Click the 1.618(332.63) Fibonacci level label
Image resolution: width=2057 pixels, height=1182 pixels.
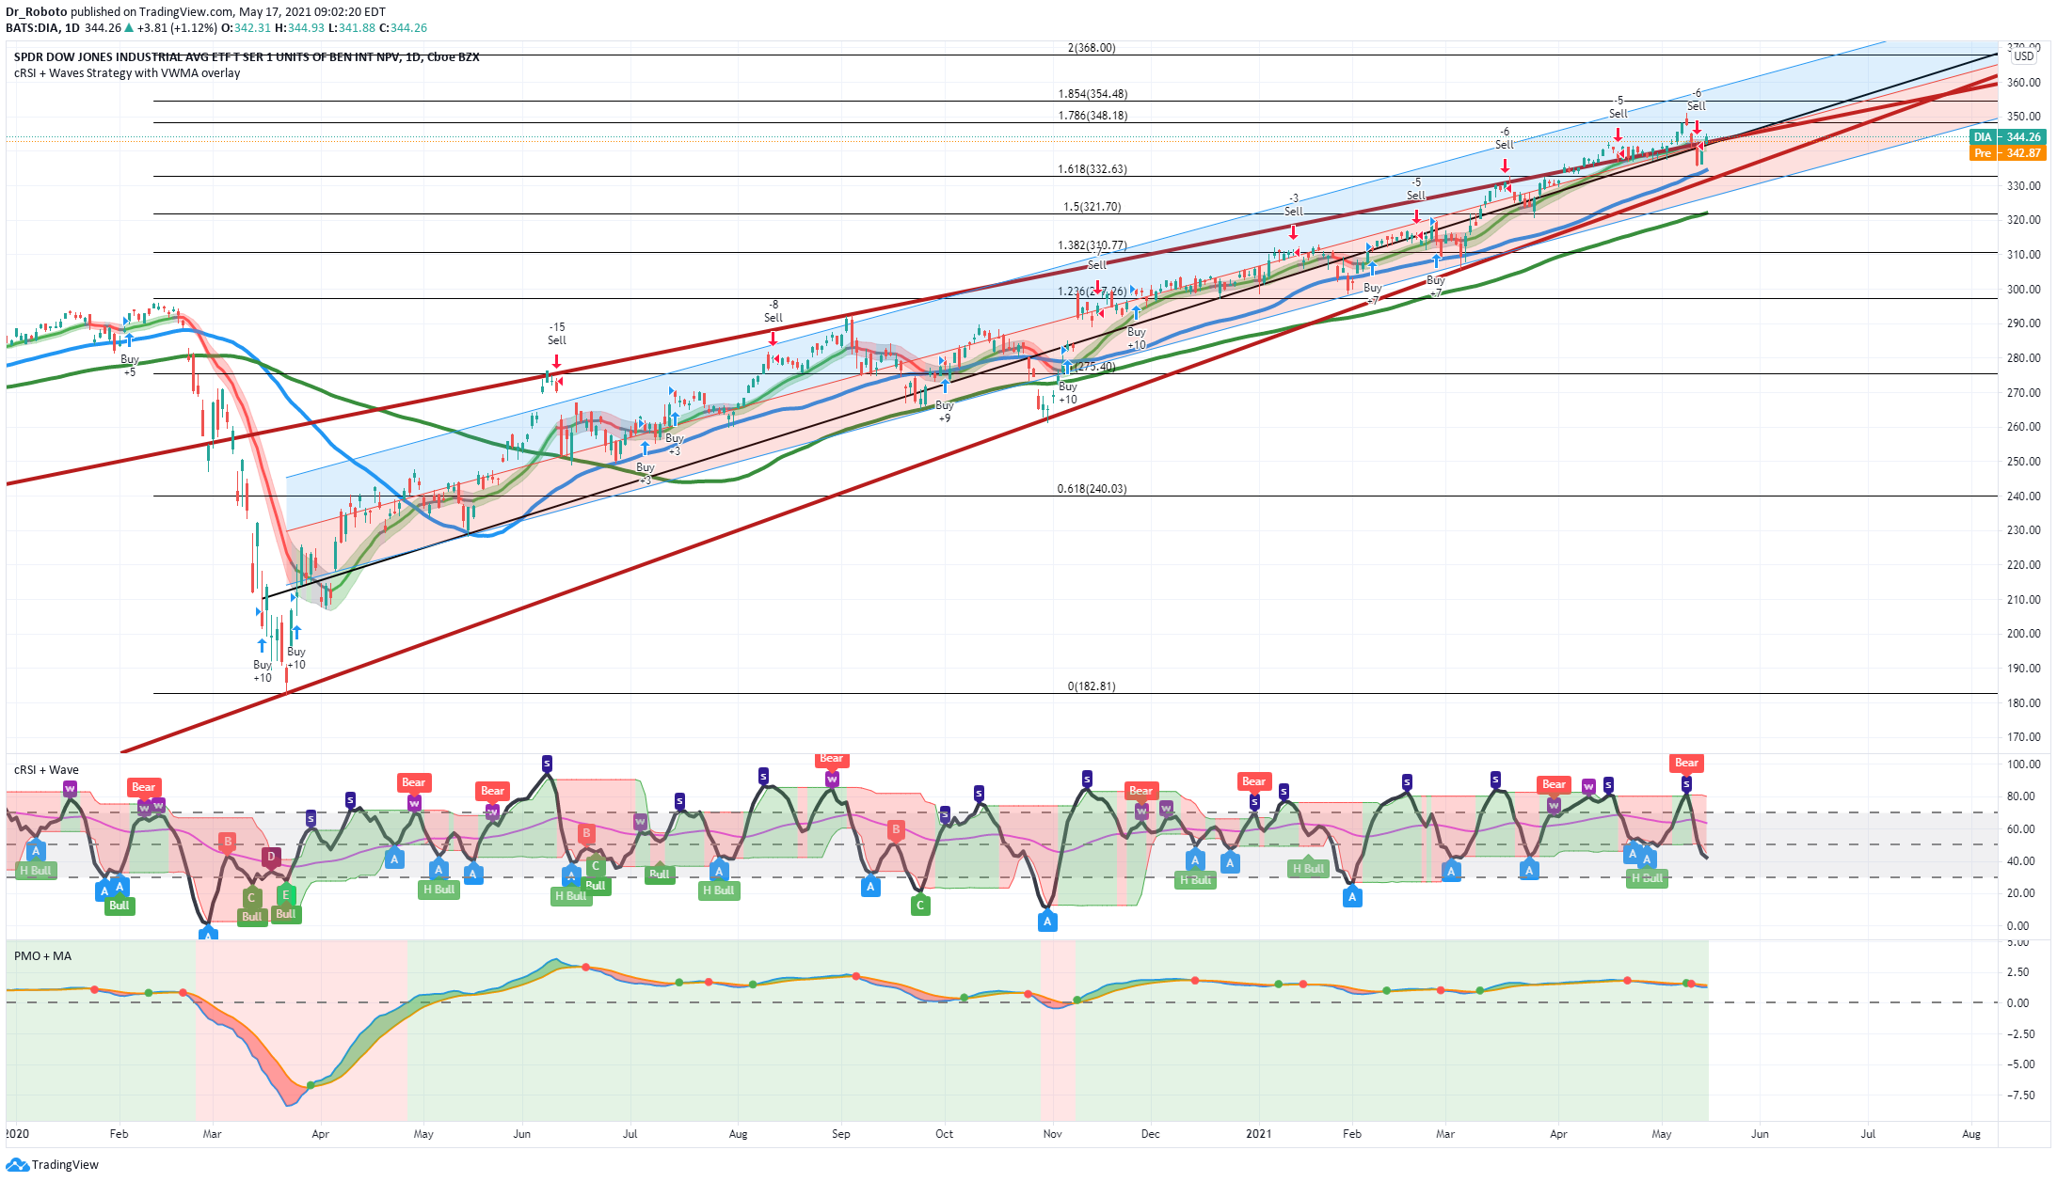click(1092, 169)
